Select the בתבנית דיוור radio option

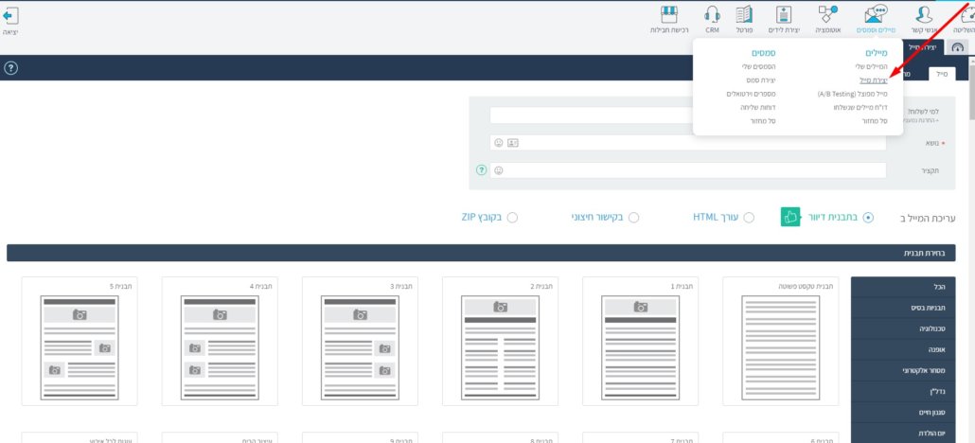(x=868, y=218)
